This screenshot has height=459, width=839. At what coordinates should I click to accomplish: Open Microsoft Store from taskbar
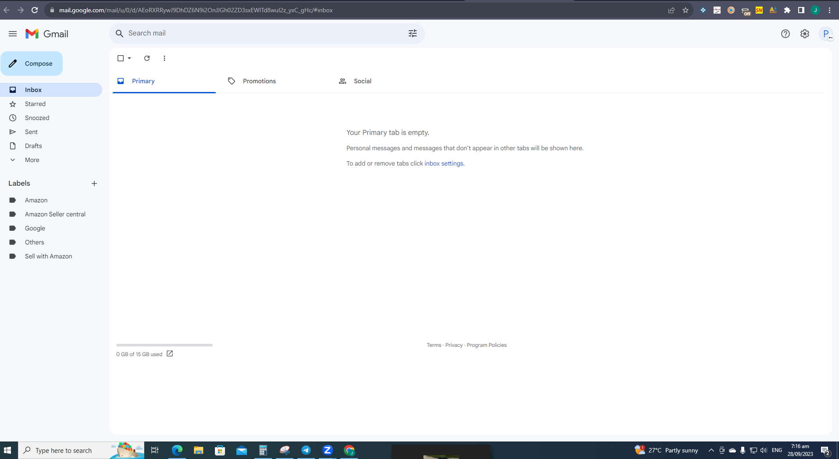point(220,450)
